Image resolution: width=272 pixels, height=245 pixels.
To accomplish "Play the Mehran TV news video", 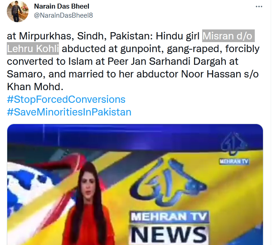I will [135, 184].
